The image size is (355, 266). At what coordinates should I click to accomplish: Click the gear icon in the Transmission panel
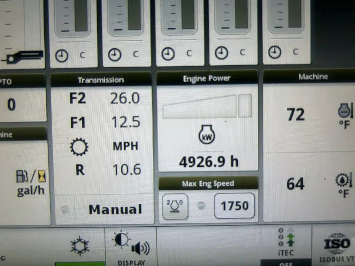pyautogui.click(x=79, y=147)
